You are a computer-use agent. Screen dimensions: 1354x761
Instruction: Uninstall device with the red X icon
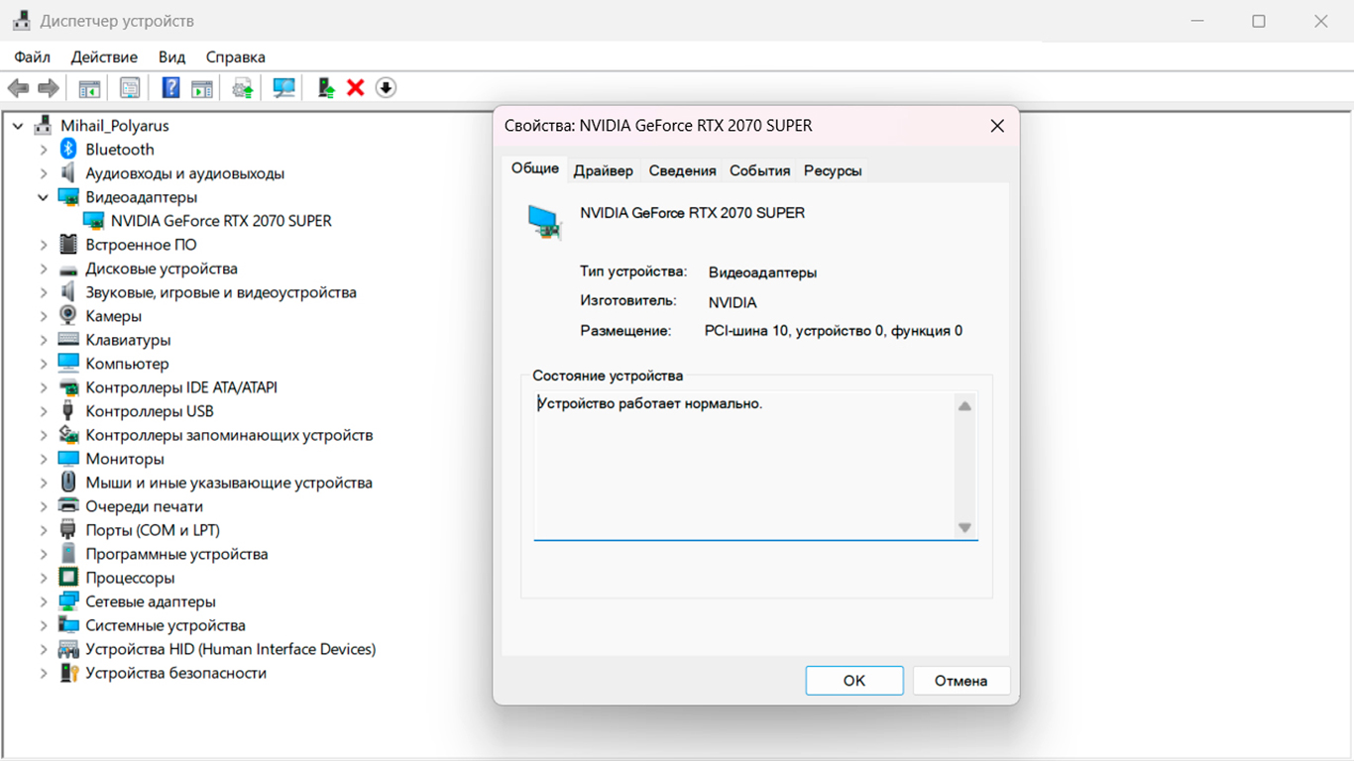pos(356,88)
